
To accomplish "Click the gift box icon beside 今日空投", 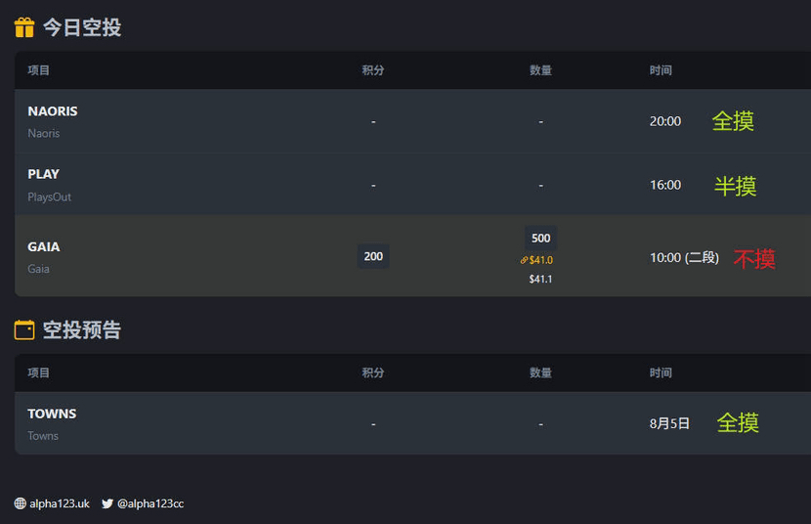I will (24, 27).
